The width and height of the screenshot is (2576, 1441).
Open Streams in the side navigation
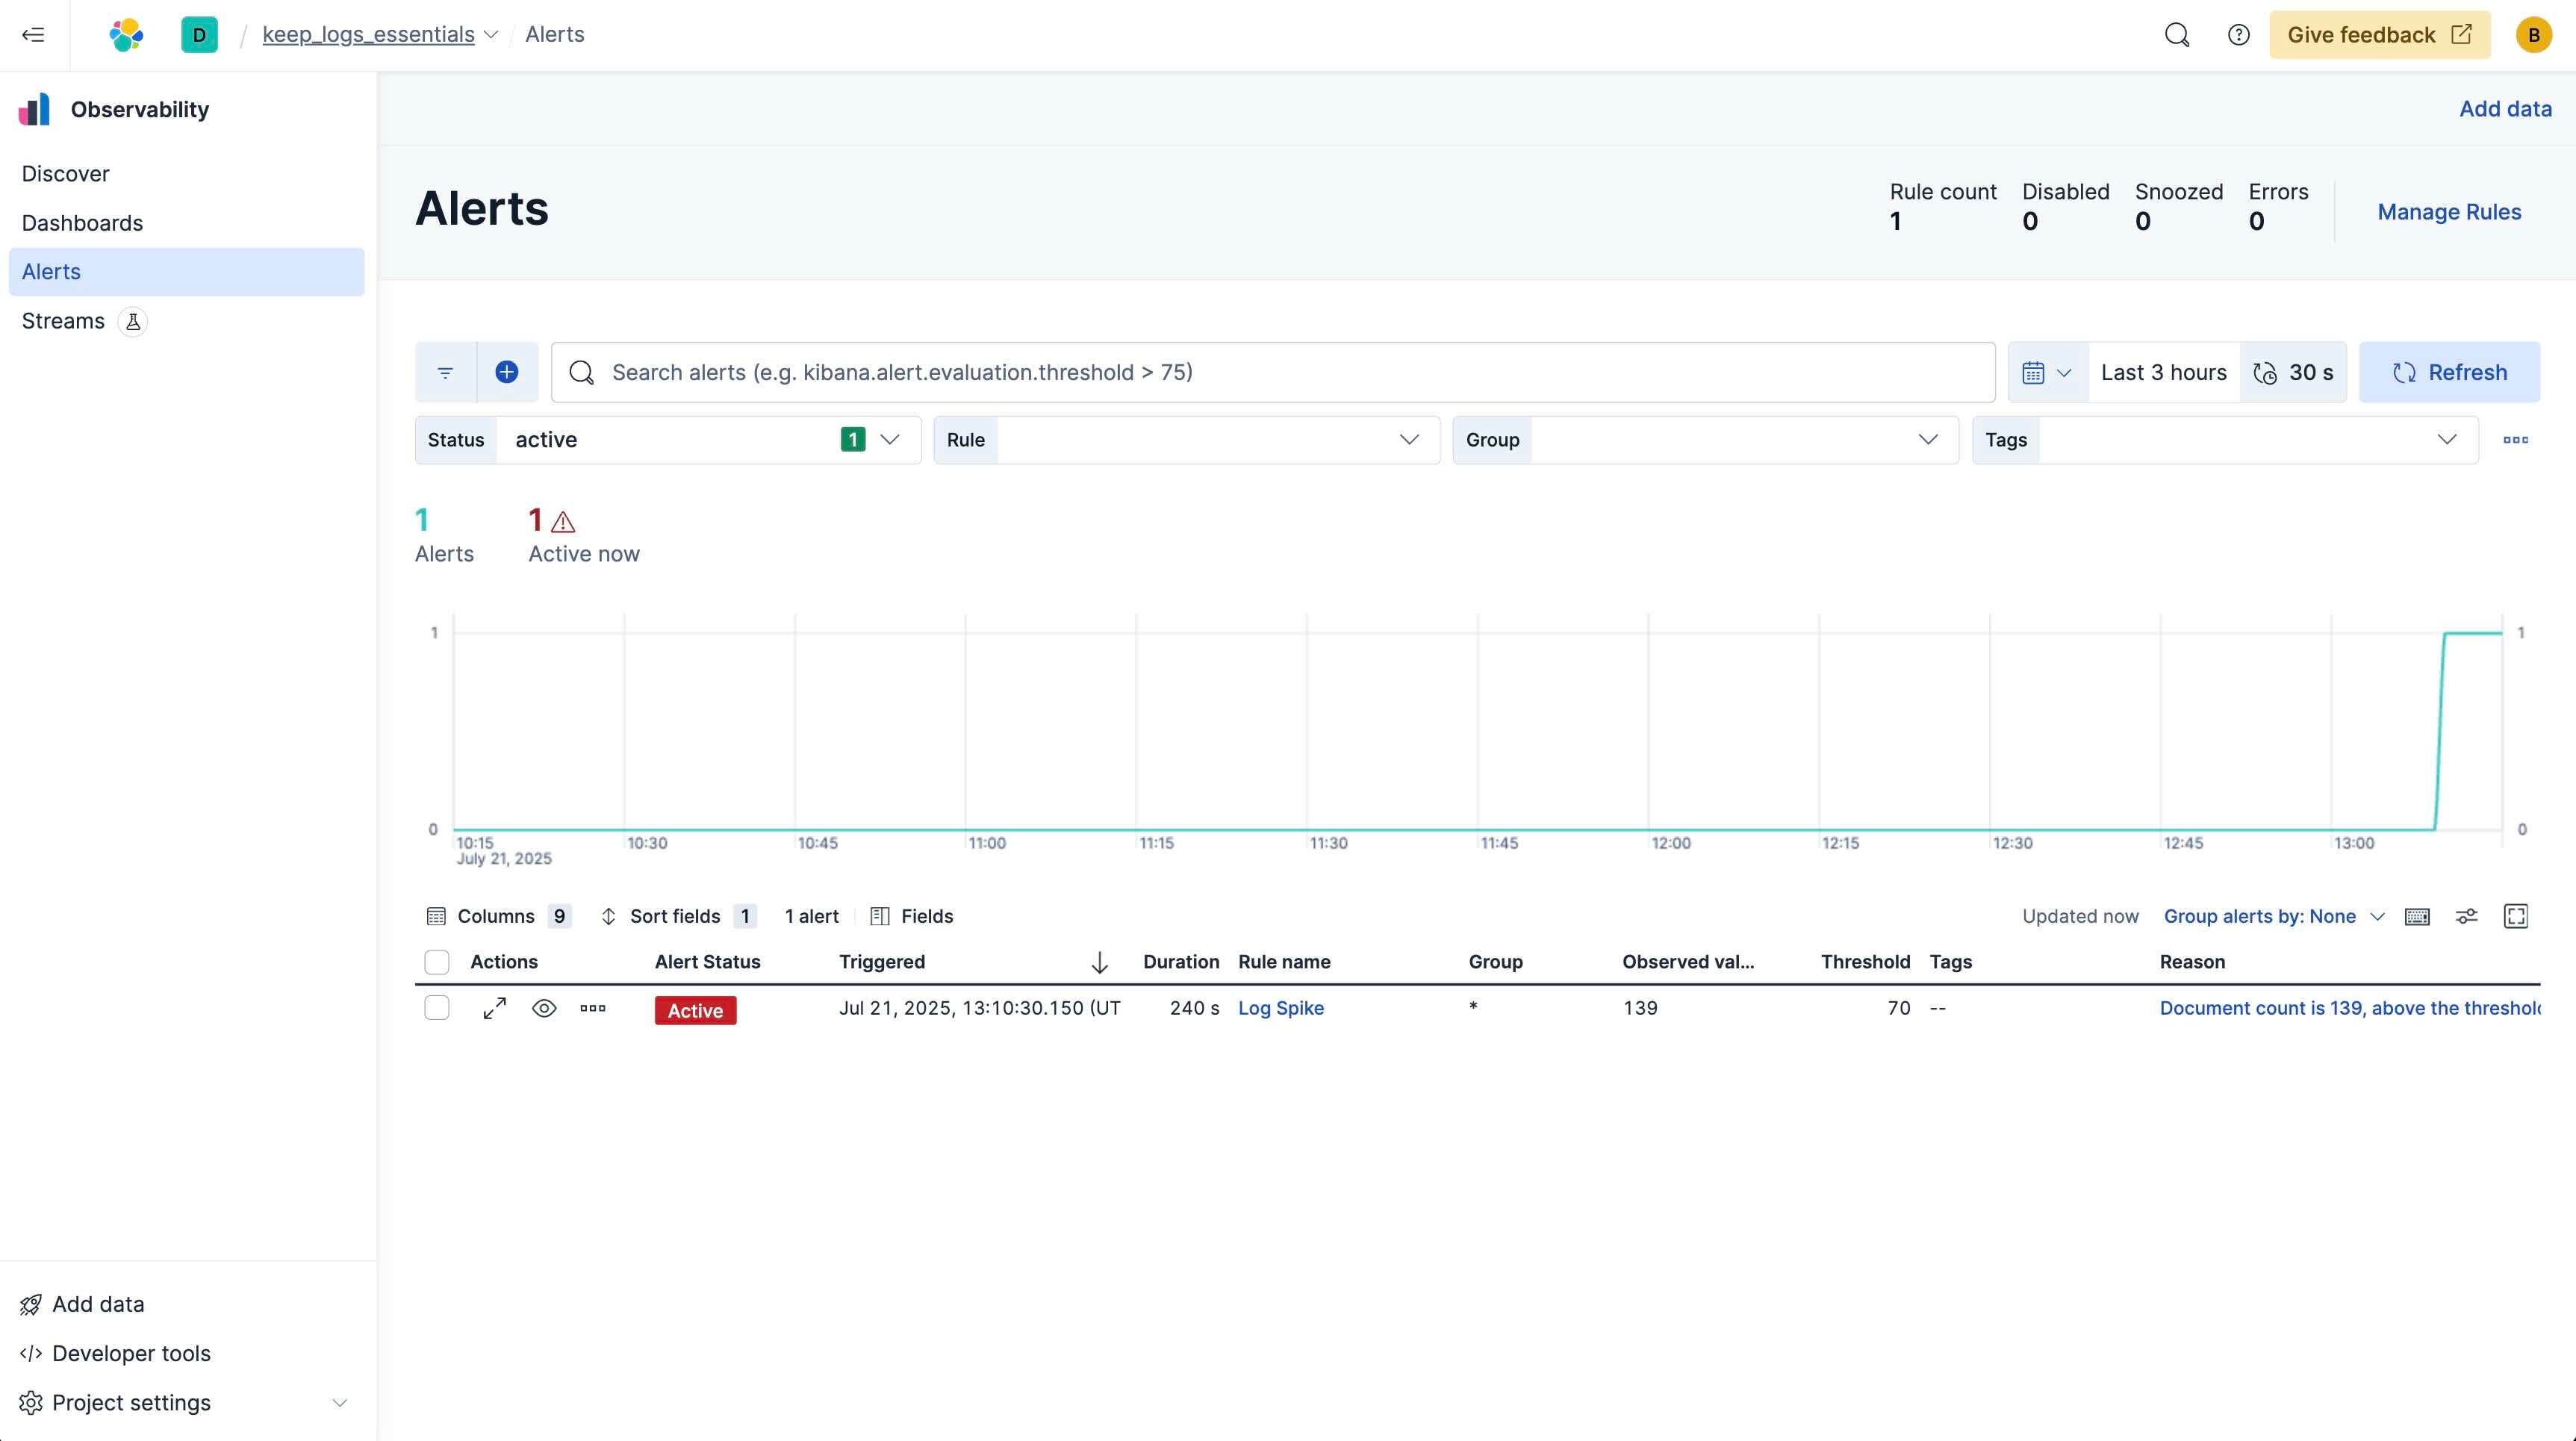pos(63,321)
